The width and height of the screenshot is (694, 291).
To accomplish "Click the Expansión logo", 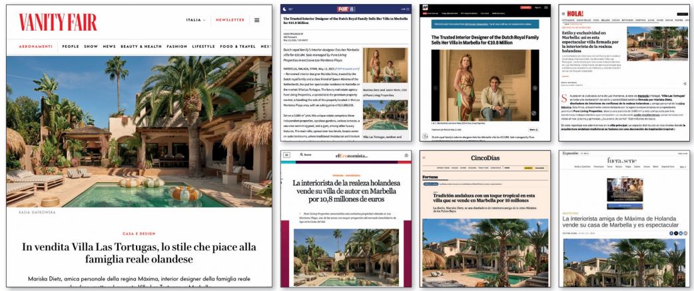I will 570,153.
